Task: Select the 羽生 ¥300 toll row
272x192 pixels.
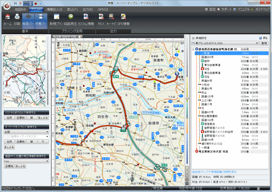Action: click(x=232, y=69)
